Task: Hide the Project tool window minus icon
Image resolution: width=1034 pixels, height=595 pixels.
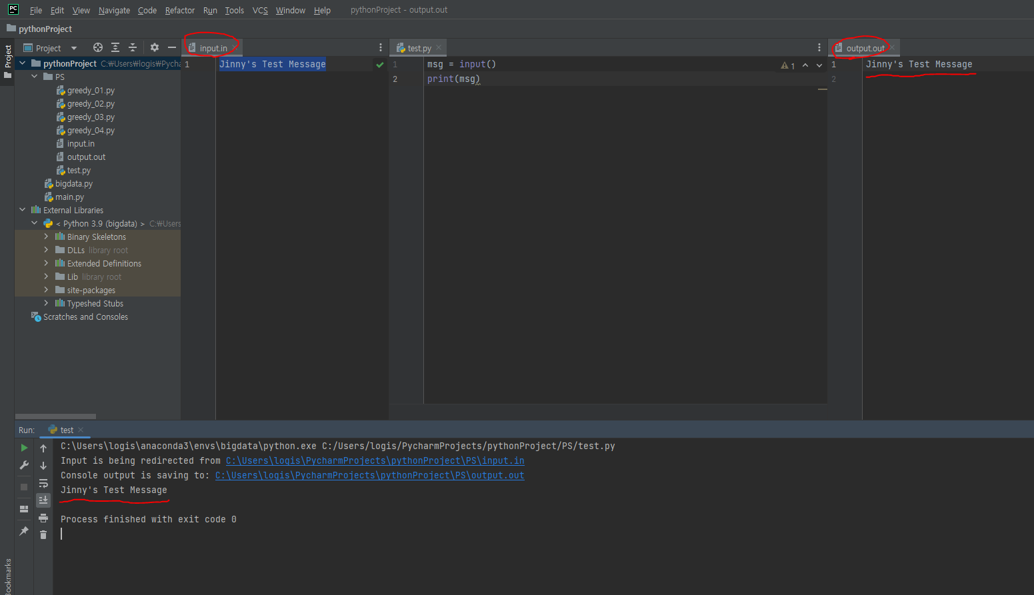Action: pos(172,47)
